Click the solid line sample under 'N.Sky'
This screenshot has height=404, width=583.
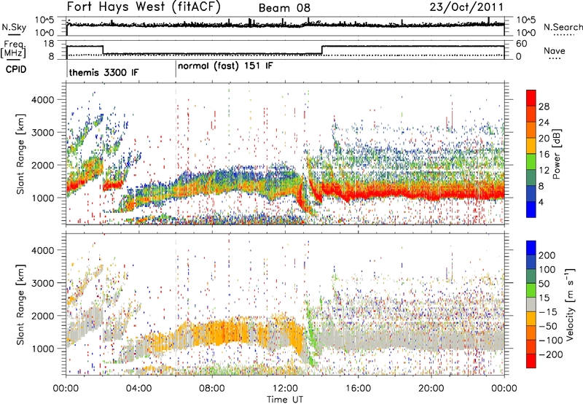tap(14, 34)
